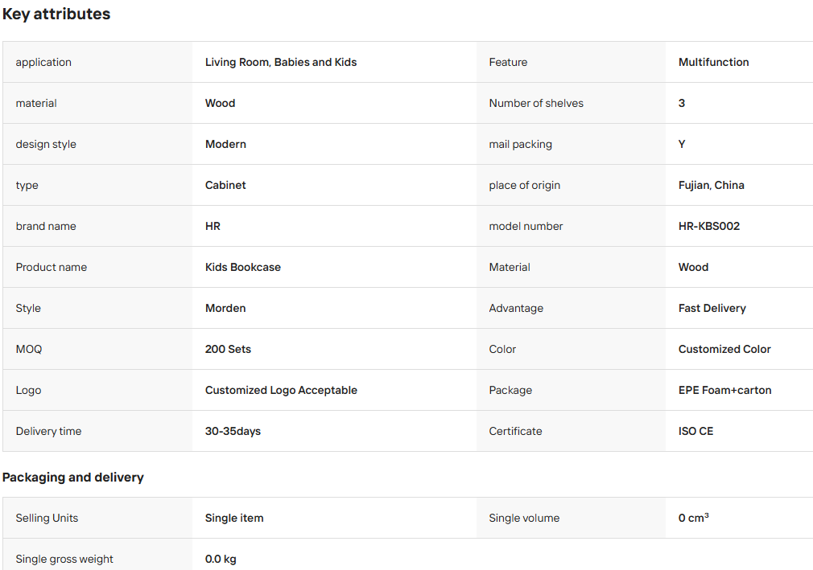Image resolution: width=813 pixels, height=570 pixels.
Task: Click the HR brand name value
Action: tap(213, 226)
